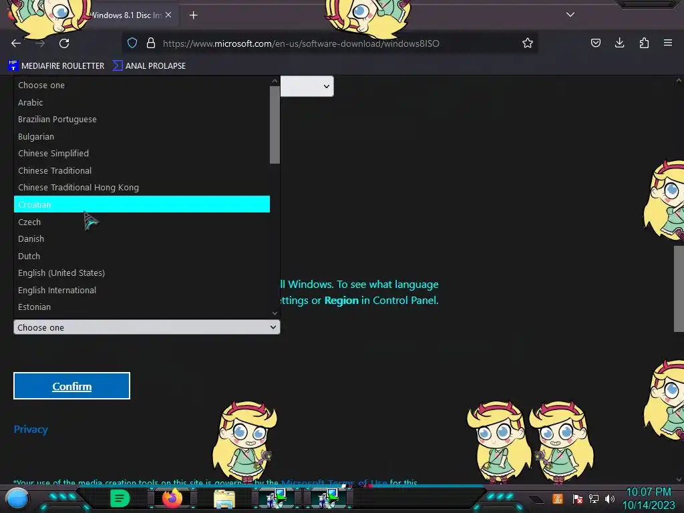Open a new browser tab
The height and width of the screenshot is (513, 684).
point(193,15)
